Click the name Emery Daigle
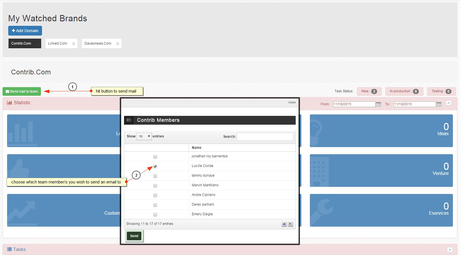Viewport: 460px width, 255px height. coord(202,214)
